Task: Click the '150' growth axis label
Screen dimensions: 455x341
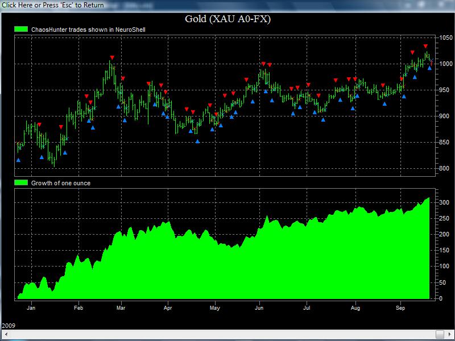Action: [444, 251]
